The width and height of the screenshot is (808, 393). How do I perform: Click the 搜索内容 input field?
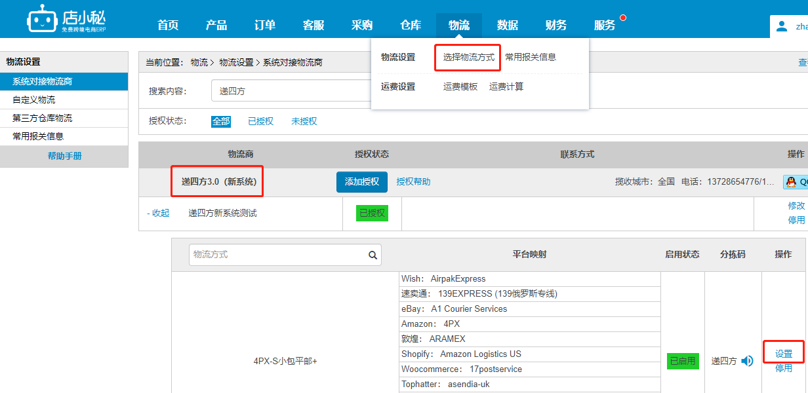click(292, 91)
